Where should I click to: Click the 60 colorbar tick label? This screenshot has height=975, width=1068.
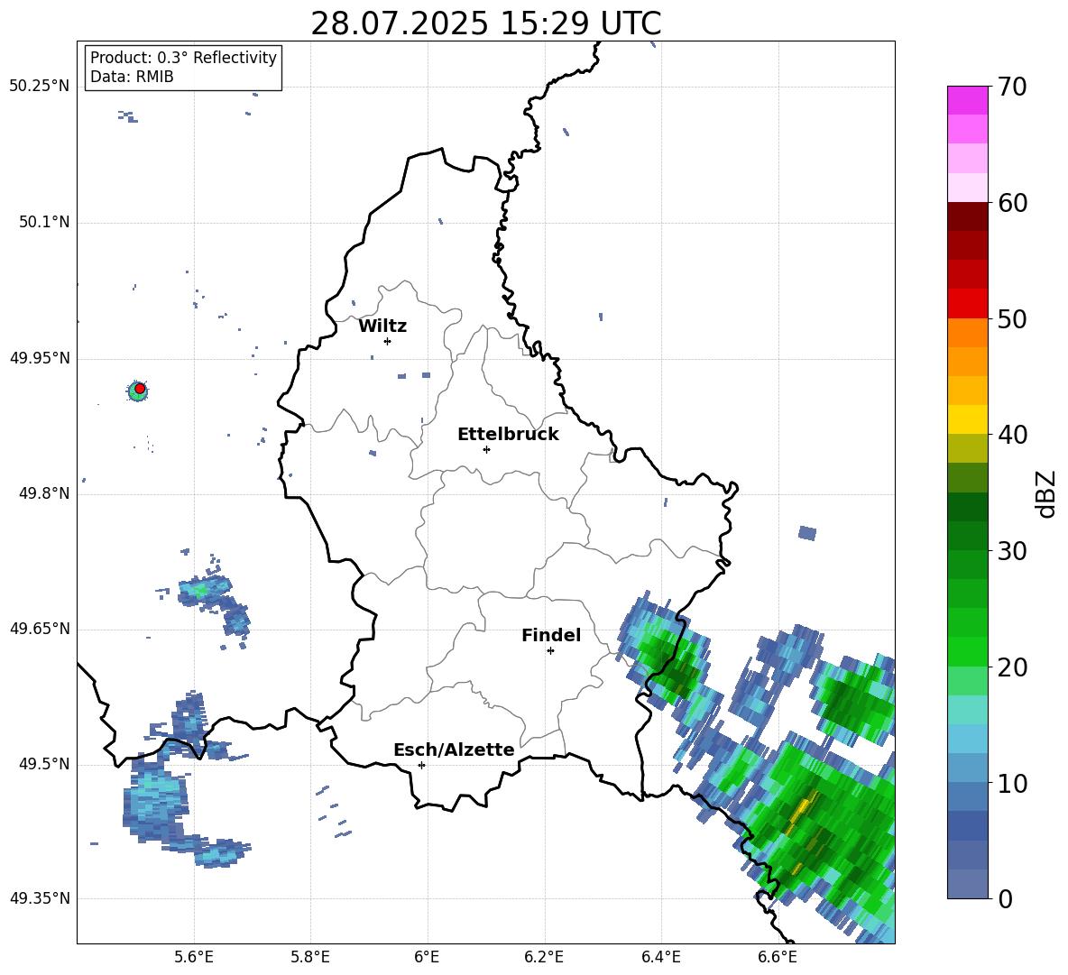point(1012,203)
